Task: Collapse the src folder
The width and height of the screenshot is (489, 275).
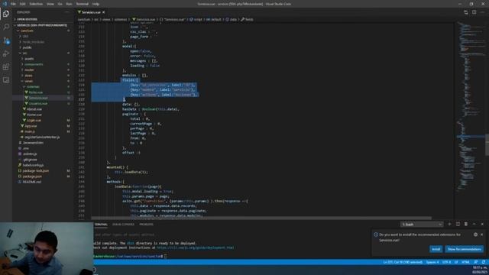Action: tap(25, 53)
